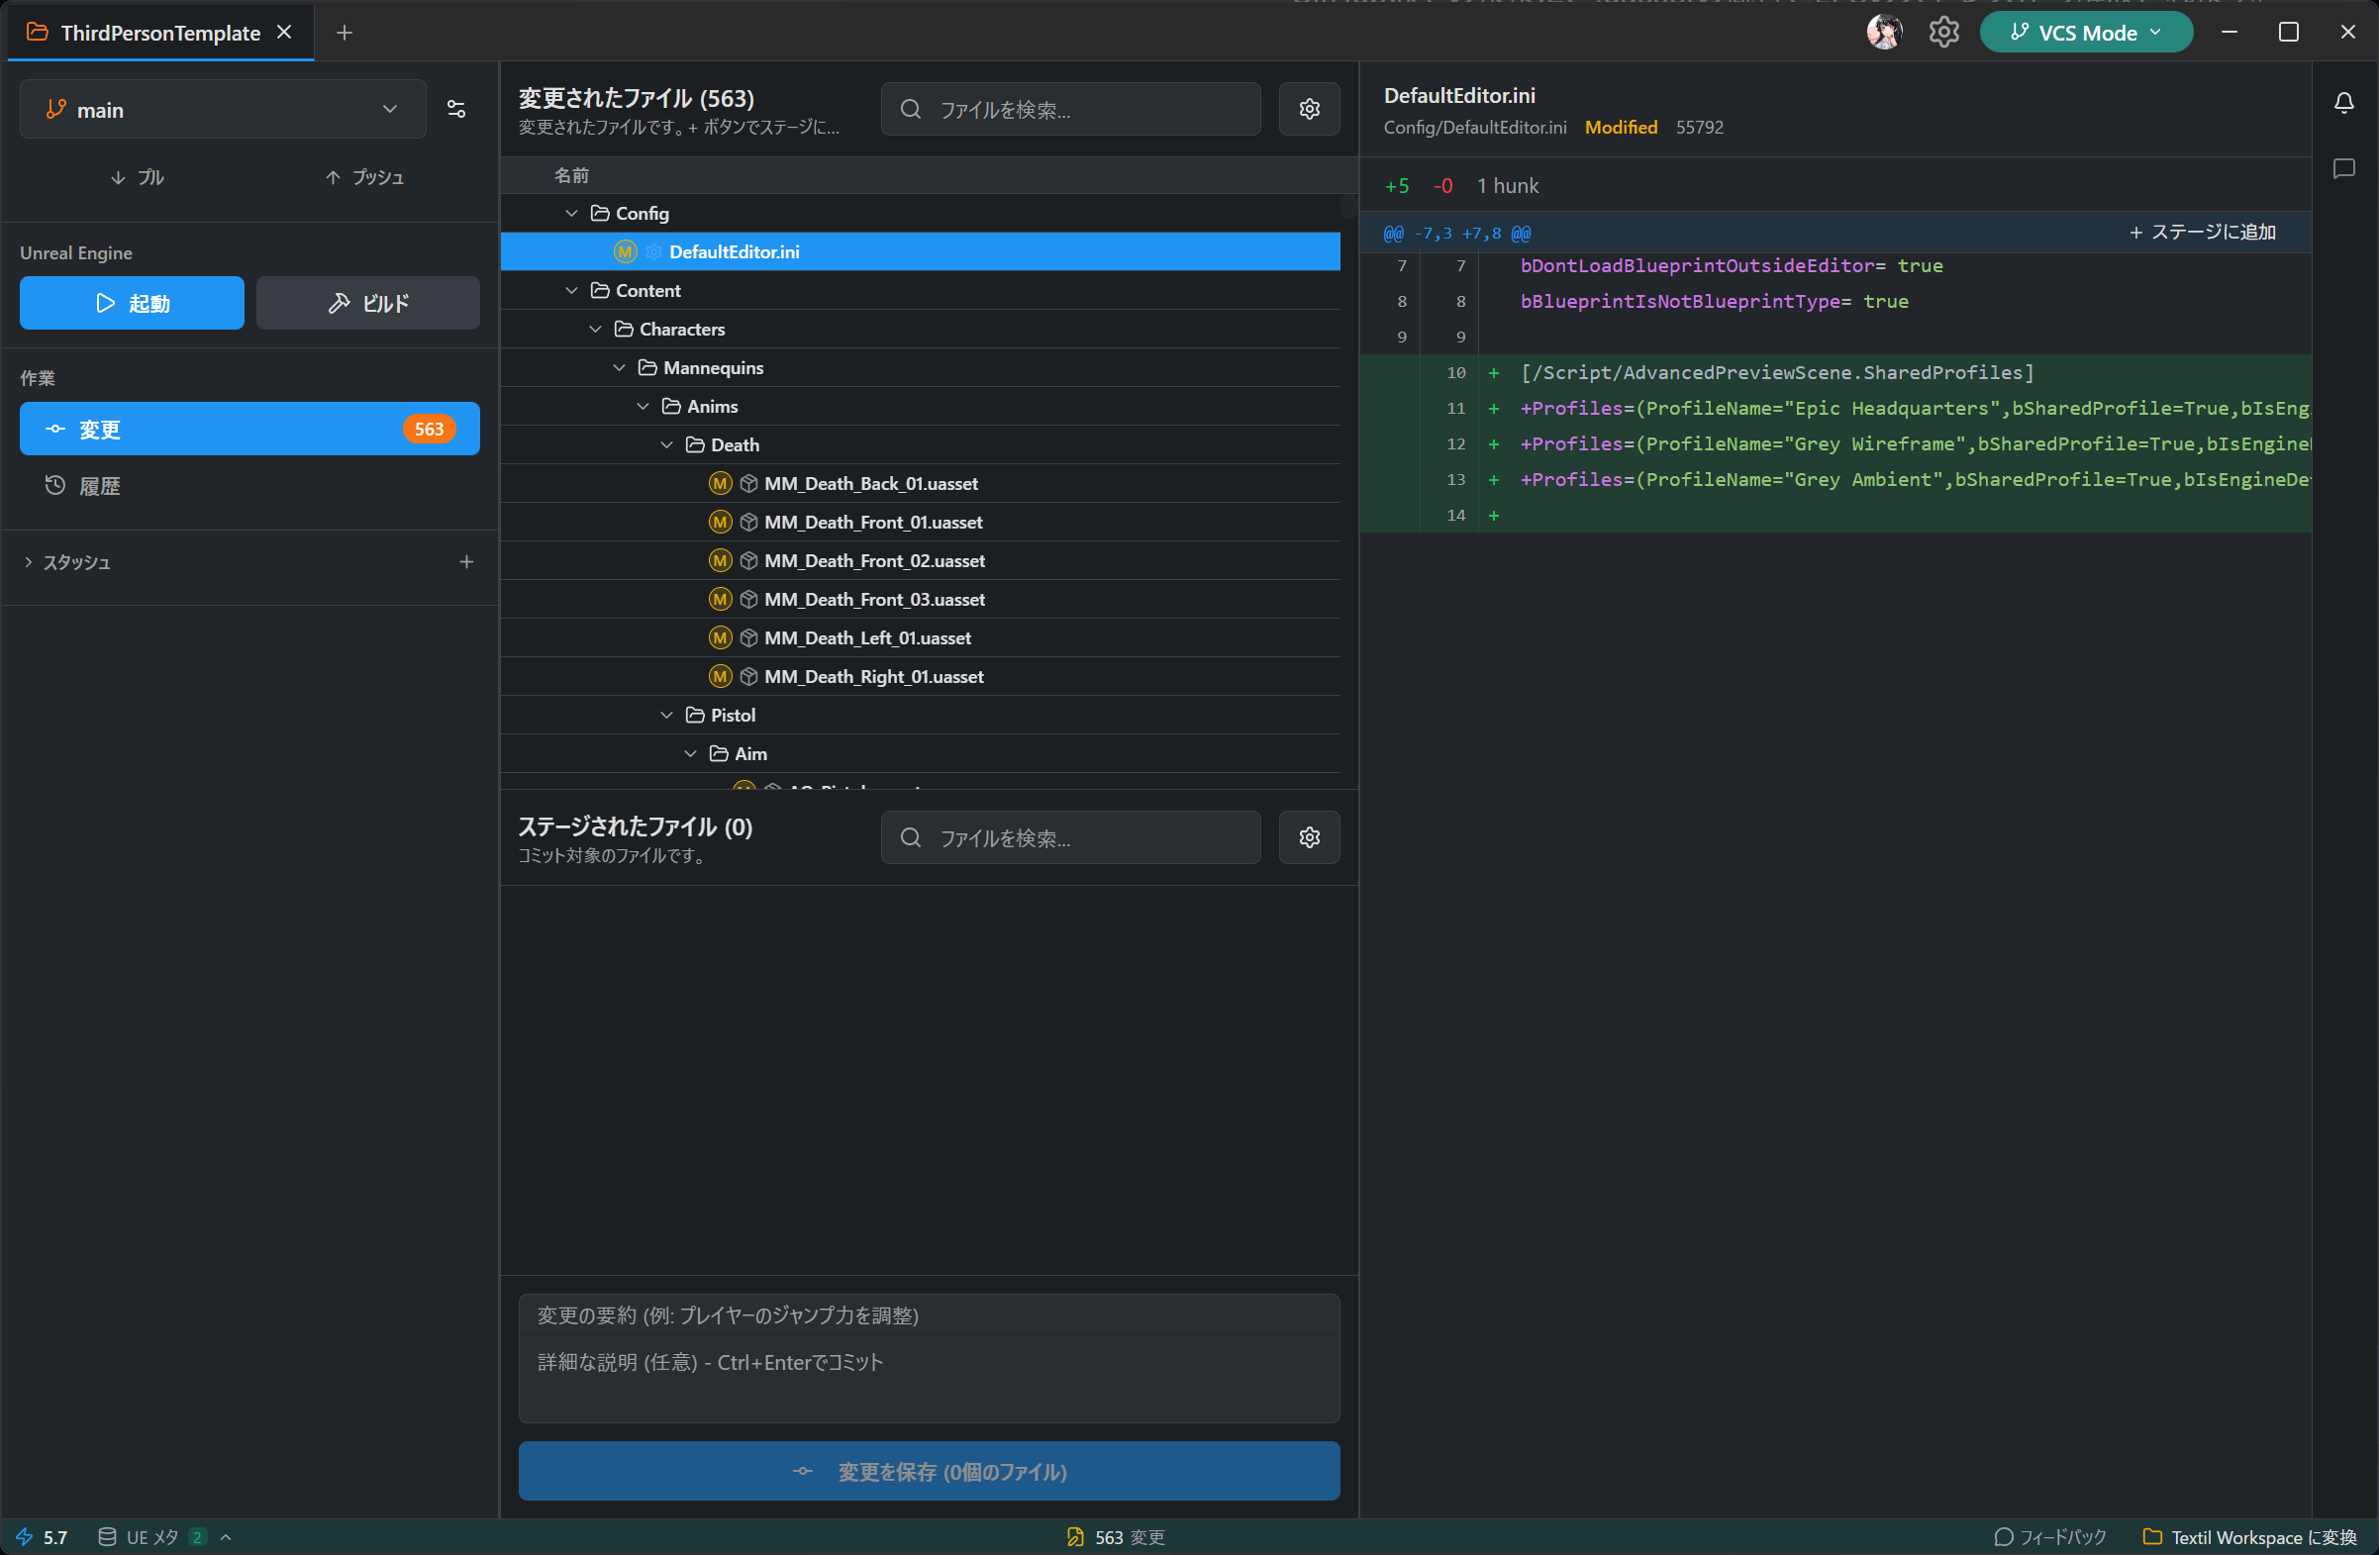This screenshot has width=2379, height=1555.
Task: Click the user avatar icon
Action: 1883,32
